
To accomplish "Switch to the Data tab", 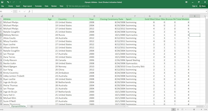I will pyautogui.click(x=46, y=6).
